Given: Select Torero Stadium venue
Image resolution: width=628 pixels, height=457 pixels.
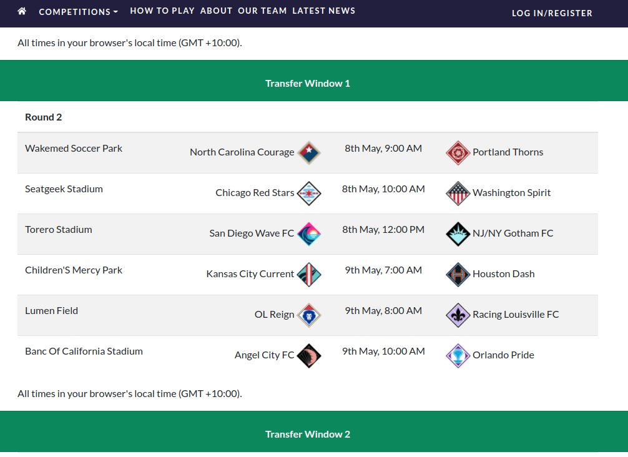Looking at the screenshot, I should point(59,230).
